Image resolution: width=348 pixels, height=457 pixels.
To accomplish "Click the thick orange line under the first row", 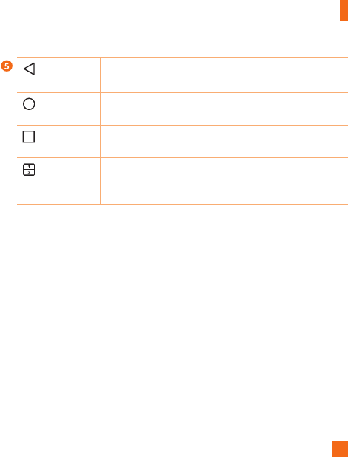I will [182, 92].
